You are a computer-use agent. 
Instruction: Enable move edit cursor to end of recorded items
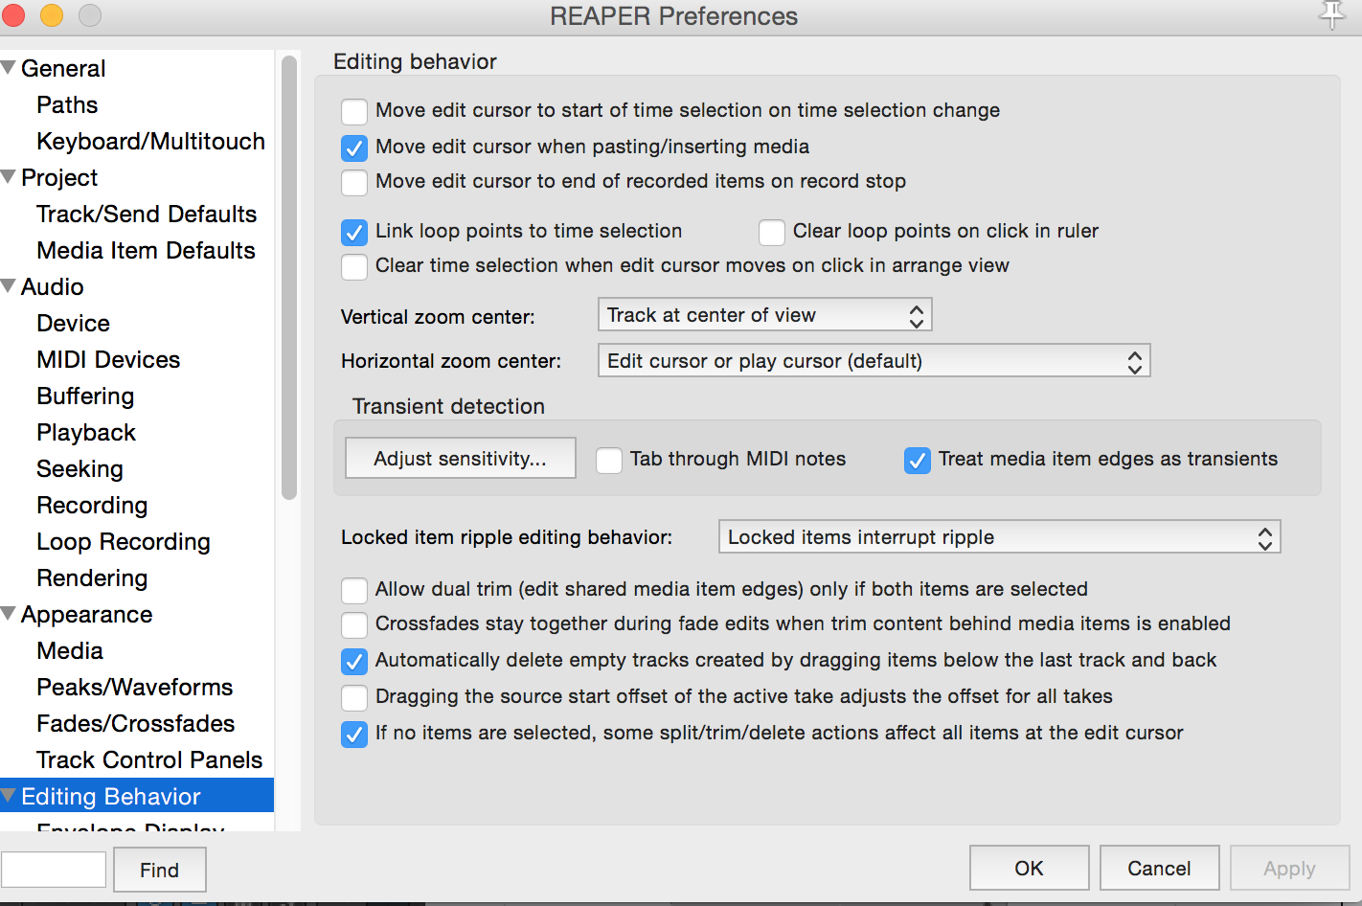(x=354, y=182)
